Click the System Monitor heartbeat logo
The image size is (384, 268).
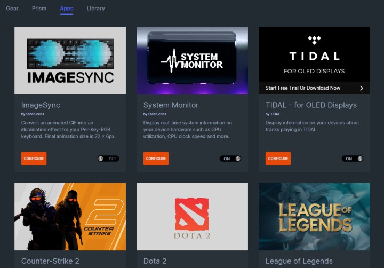click(x=192, y=61)
